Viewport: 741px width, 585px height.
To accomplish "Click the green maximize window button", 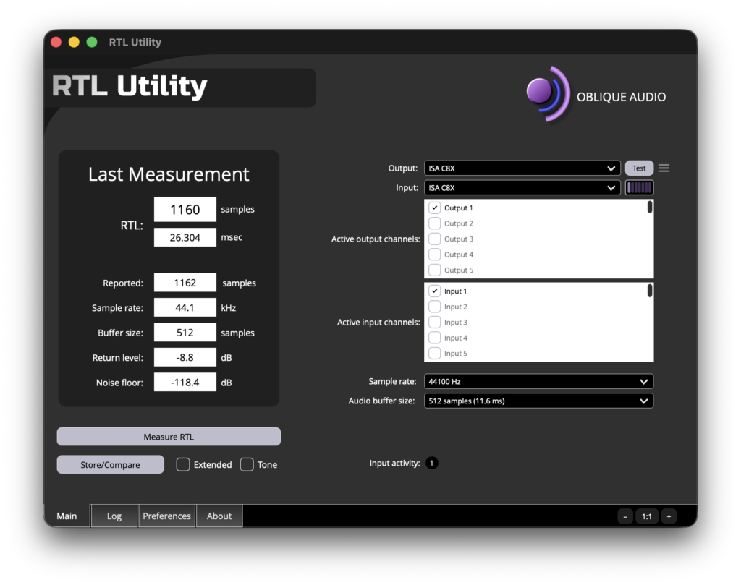I will click(92, 42).
